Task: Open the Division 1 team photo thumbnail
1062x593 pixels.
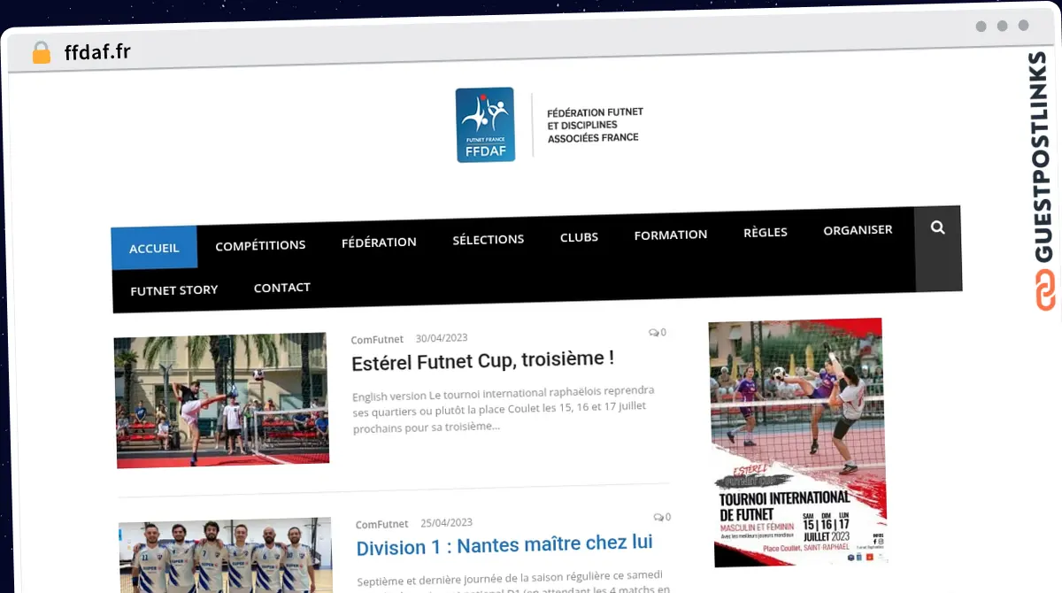Action: click(x=226, y=555)
